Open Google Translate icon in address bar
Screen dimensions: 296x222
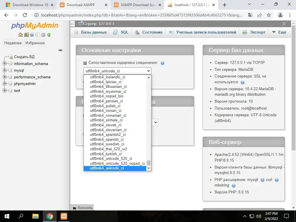pos(250,15)
